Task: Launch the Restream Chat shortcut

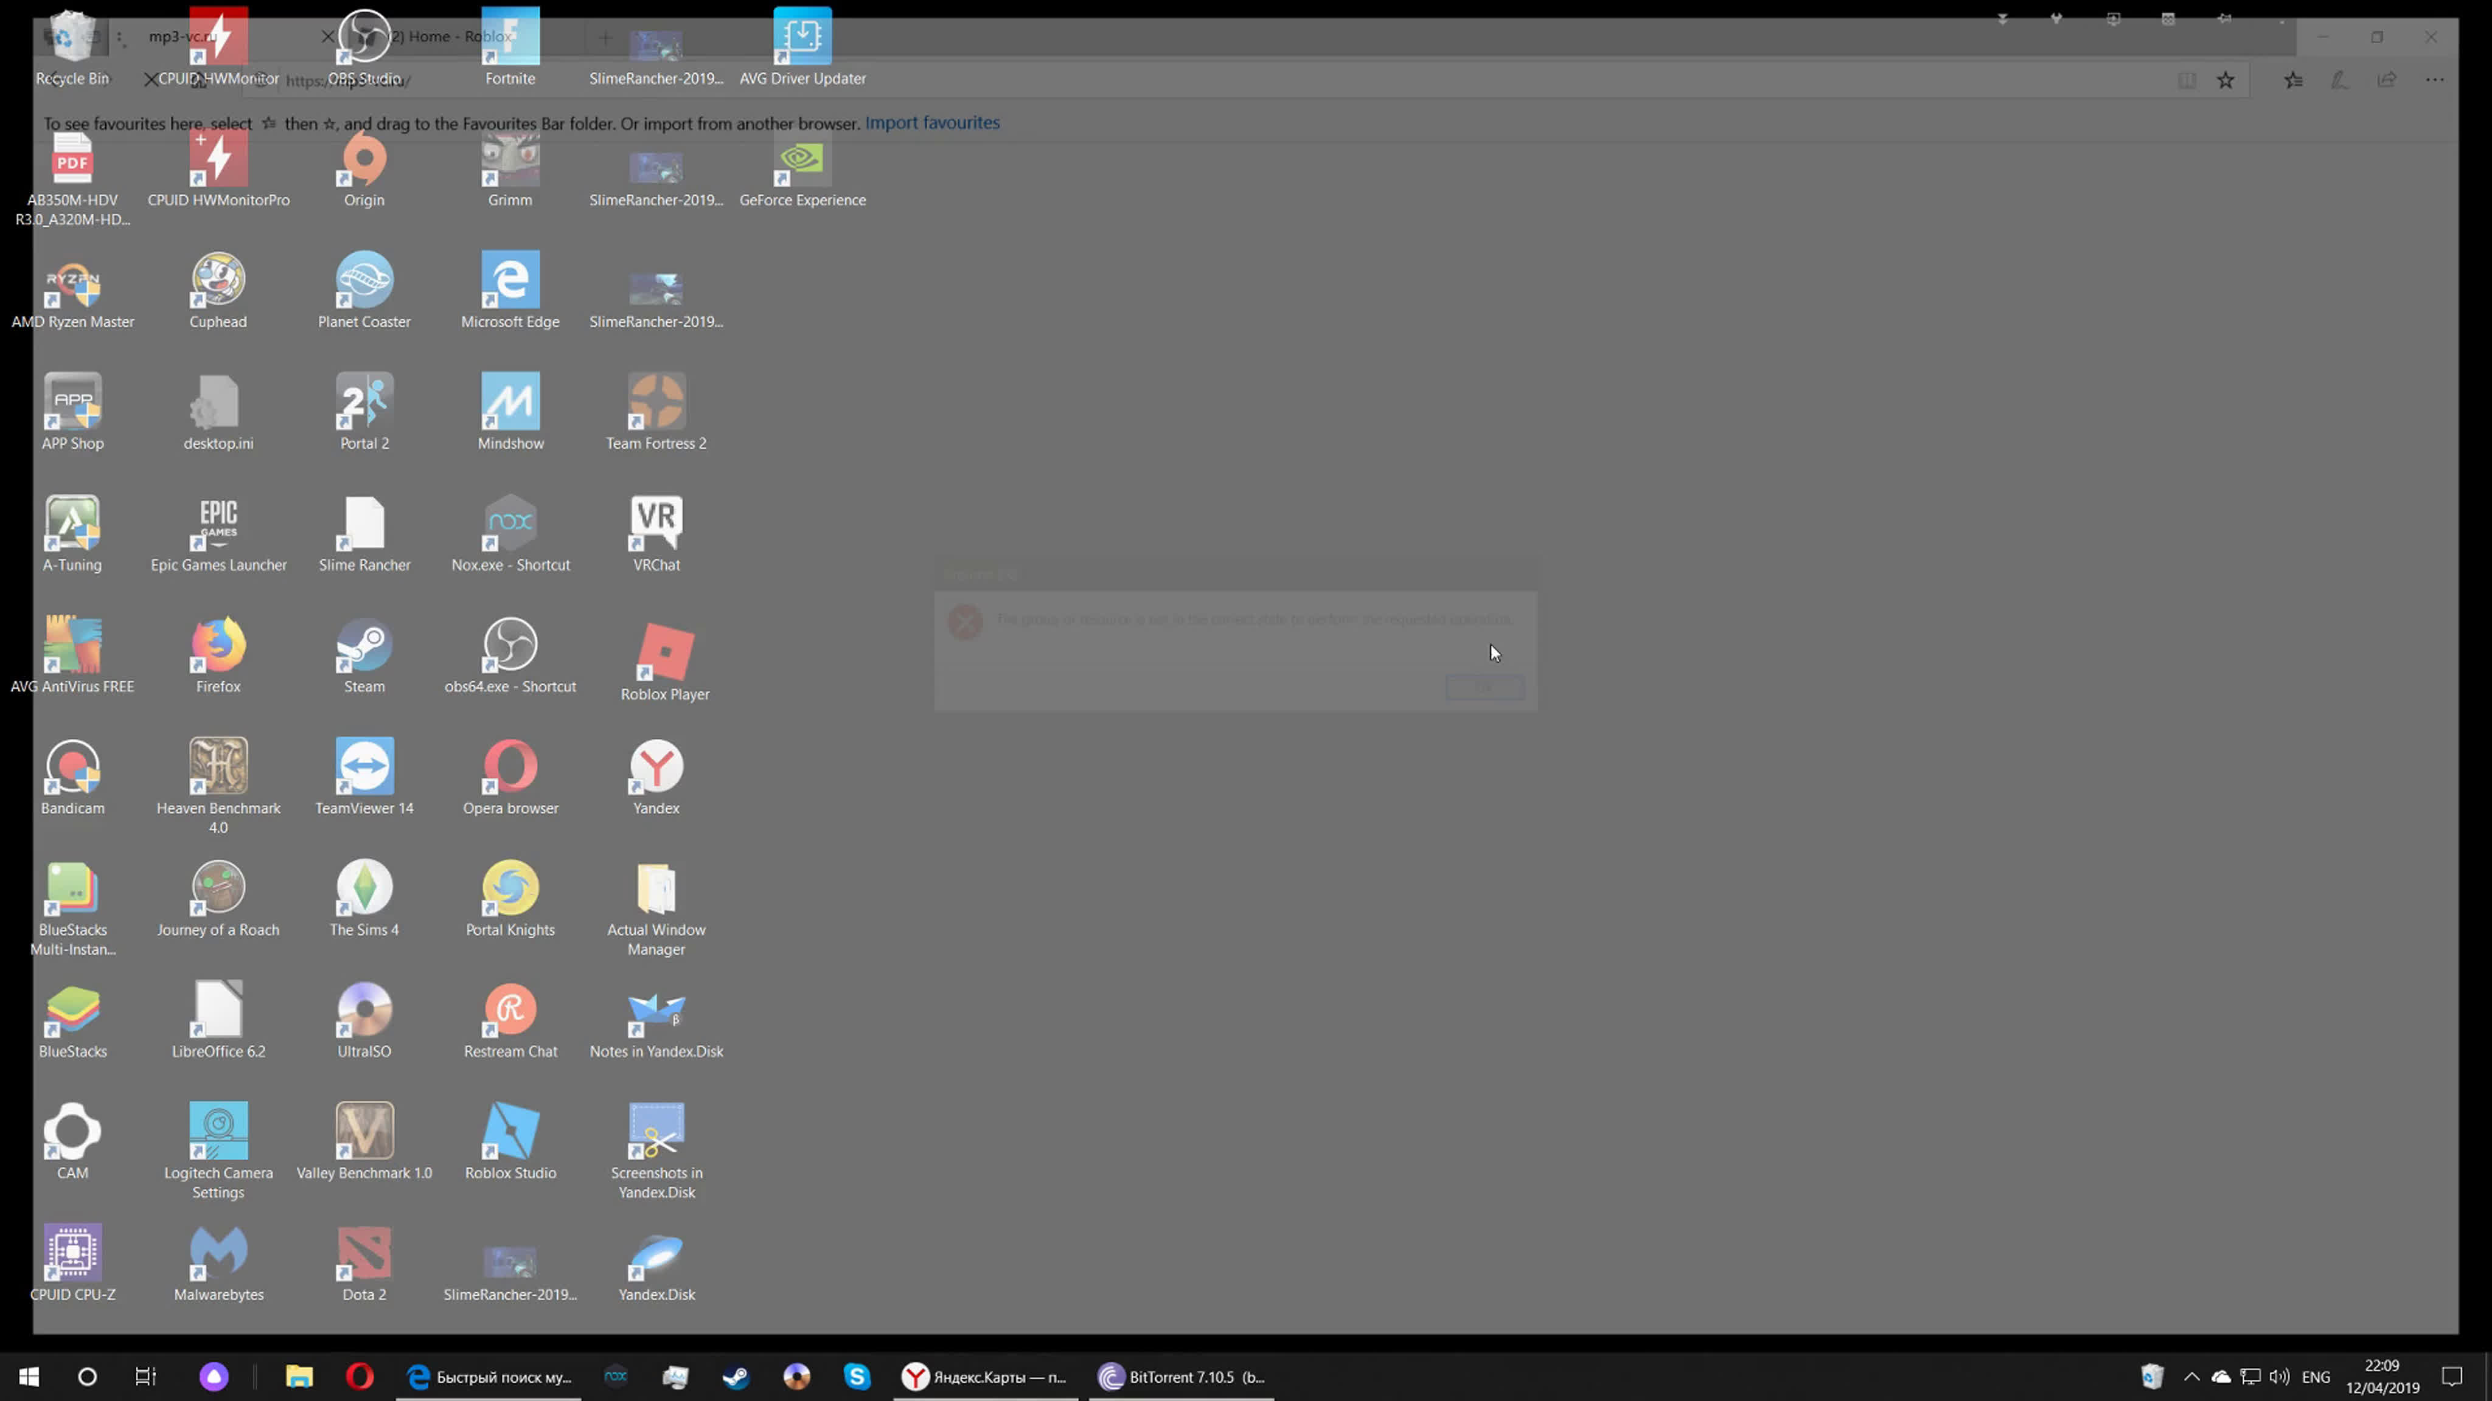Action: pos(510,1022)
